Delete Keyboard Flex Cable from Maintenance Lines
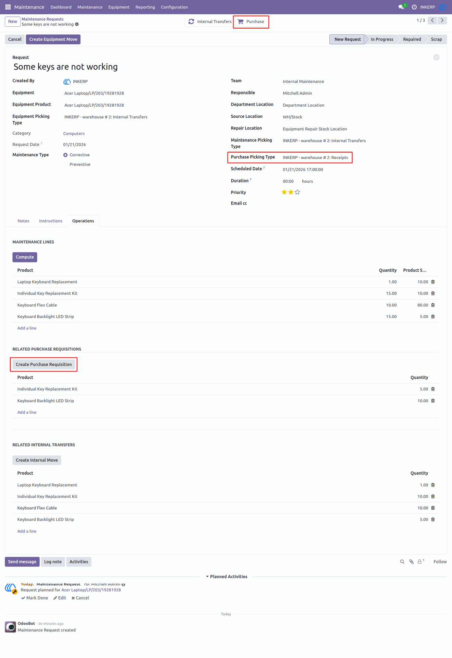 (x=433, y=305)
